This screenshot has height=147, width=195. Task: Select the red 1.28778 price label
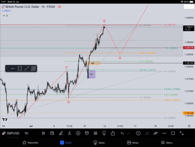pos(189,48)
